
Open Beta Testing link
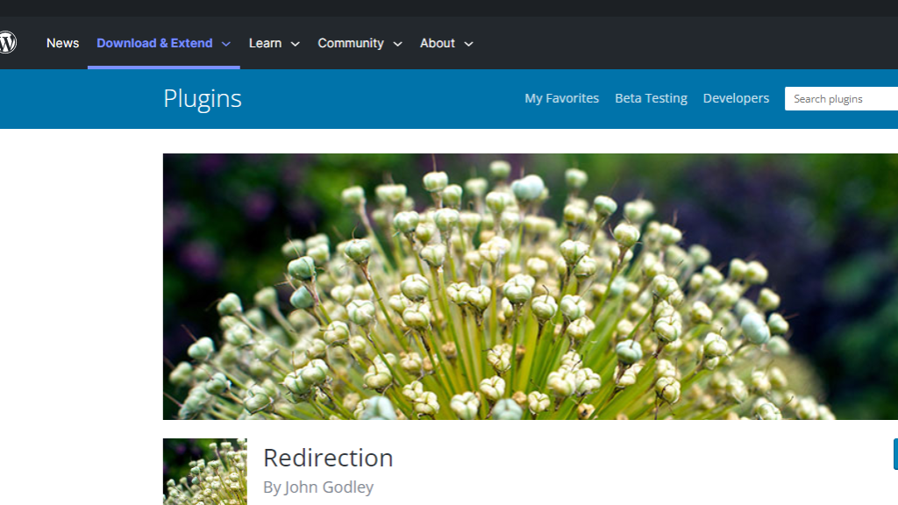point(652,98)
